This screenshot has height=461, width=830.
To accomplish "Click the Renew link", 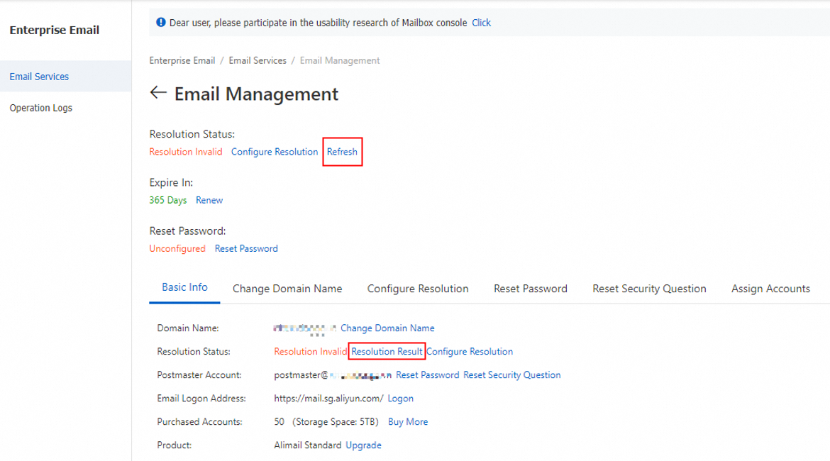I will [209, 200].
